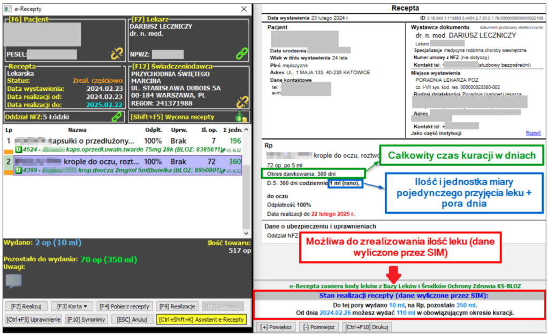This screenshot has height=335, width=548.
Task: Click the orange marker under row 2
Action: coord(9,173)
